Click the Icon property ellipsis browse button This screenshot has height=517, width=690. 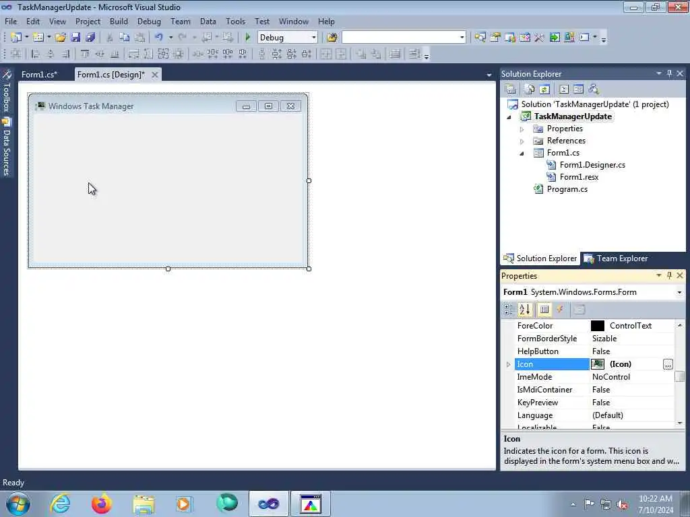(x=668, y=364)
